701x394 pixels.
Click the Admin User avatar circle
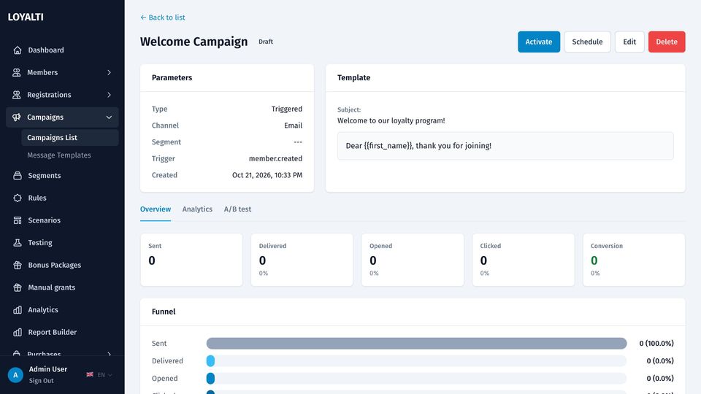pos(15,375)
